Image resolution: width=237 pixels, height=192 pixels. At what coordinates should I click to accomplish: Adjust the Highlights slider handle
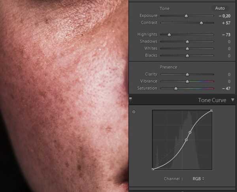[x=169, y=35]
